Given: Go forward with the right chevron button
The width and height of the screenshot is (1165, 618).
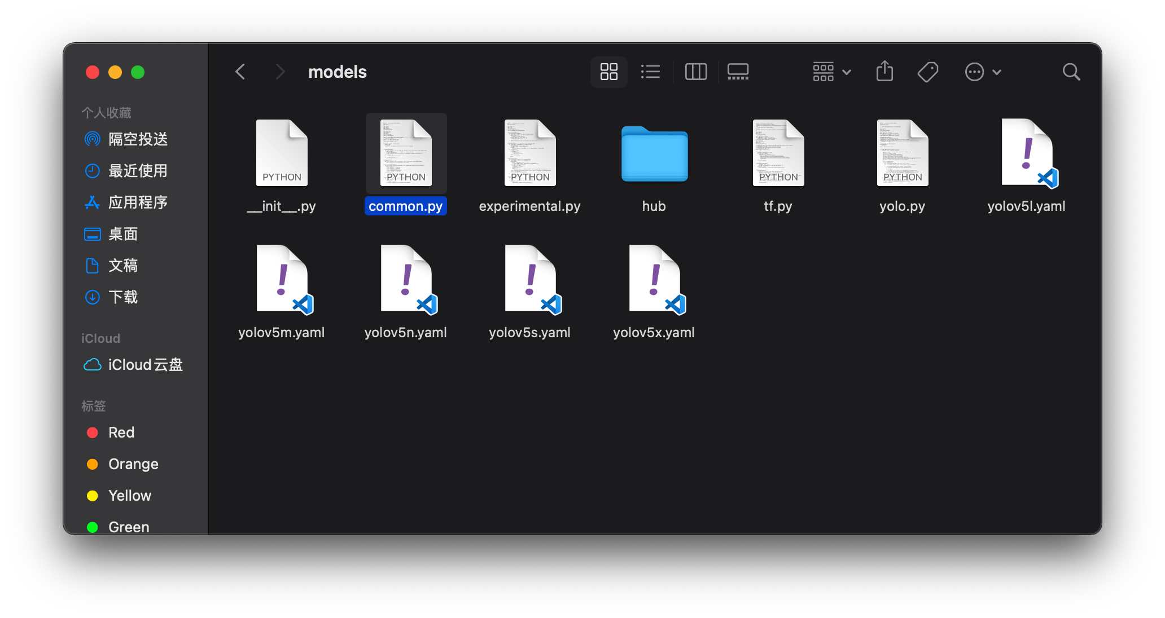Looking at the screenshot, I should 280,72.
